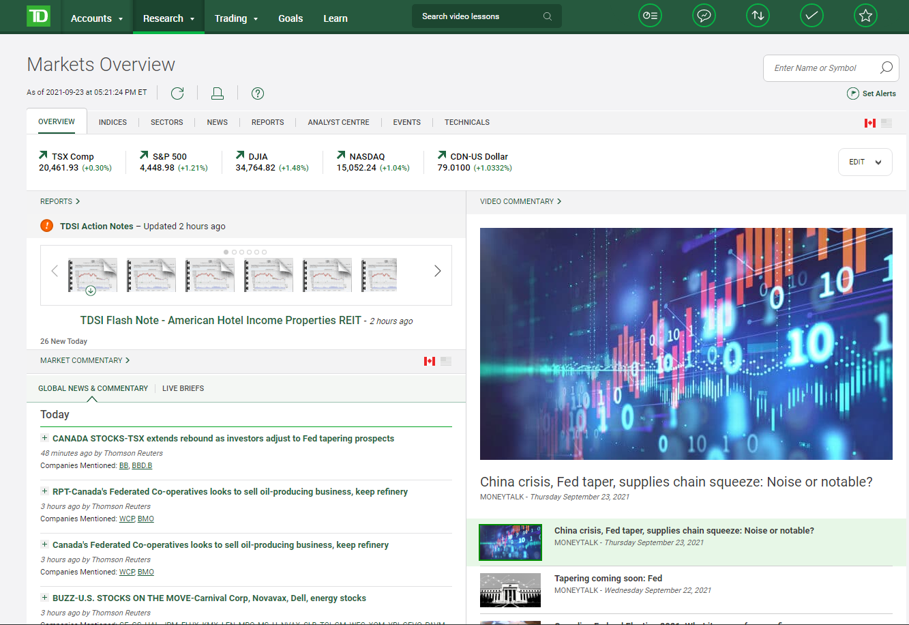Screen dimensions: 909x625
Task: Select the Canadian flag near tabs
Action: click(x=870, y=123)
